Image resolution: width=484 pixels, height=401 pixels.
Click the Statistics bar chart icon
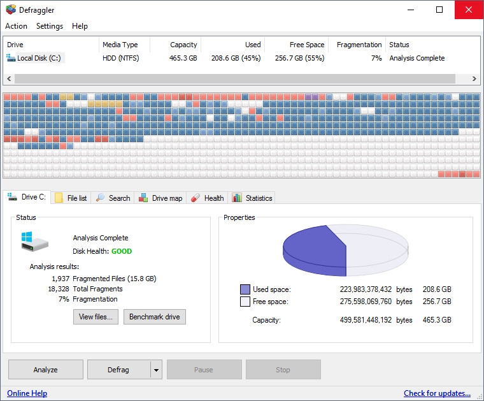pos(237,198)
